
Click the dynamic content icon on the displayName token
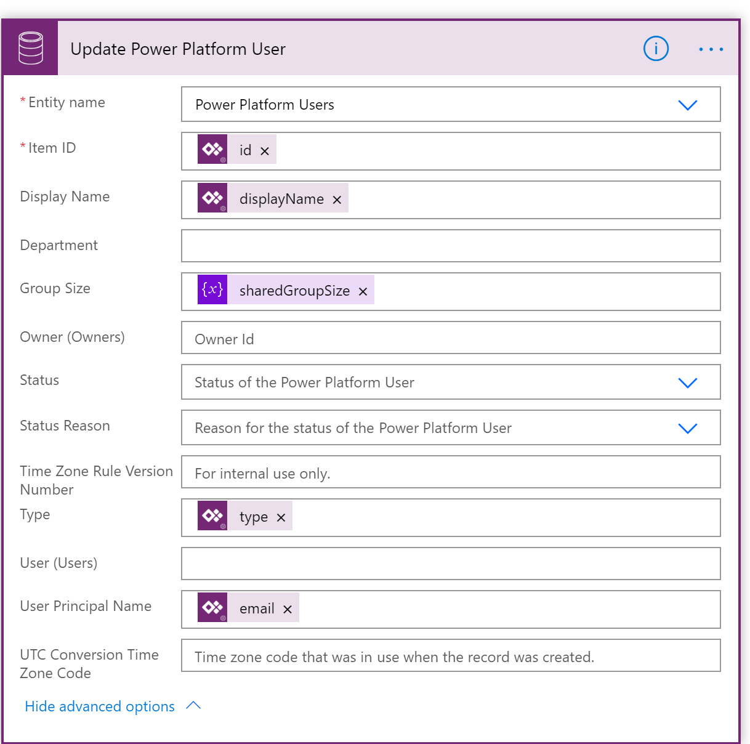pyautogui.click(x=212, y=198)
